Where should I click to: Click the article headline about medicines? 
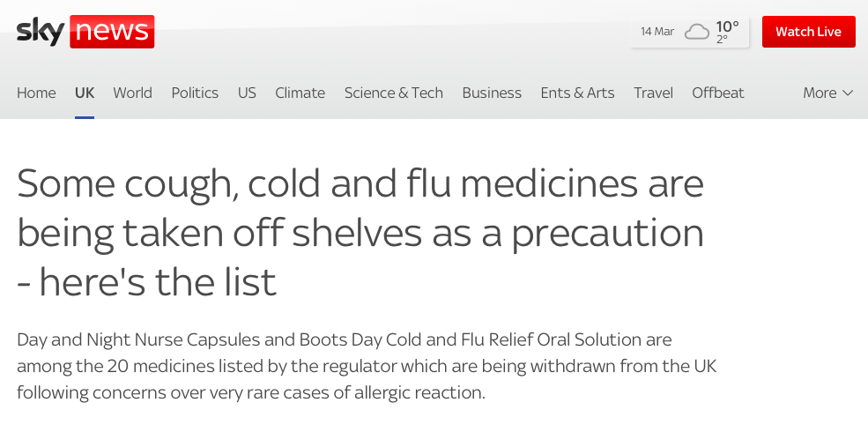click(x=360, y=233)
